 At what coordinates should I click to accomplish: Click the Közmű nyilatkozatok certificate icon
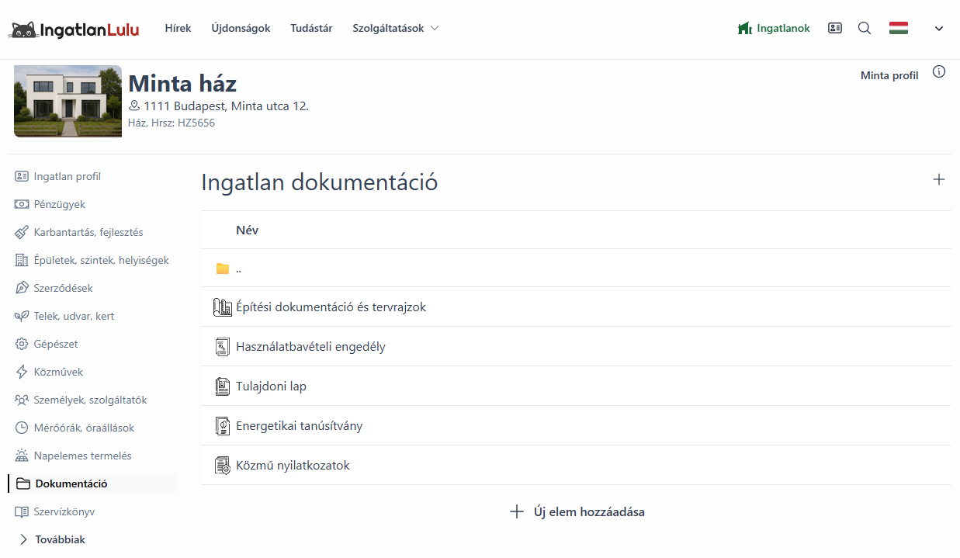click(x=223, y=466)
